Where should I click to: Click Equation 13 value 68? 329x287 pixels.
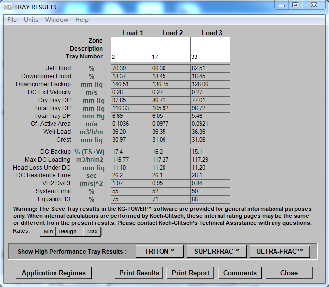pyautogui.click(x=210, y=199)
